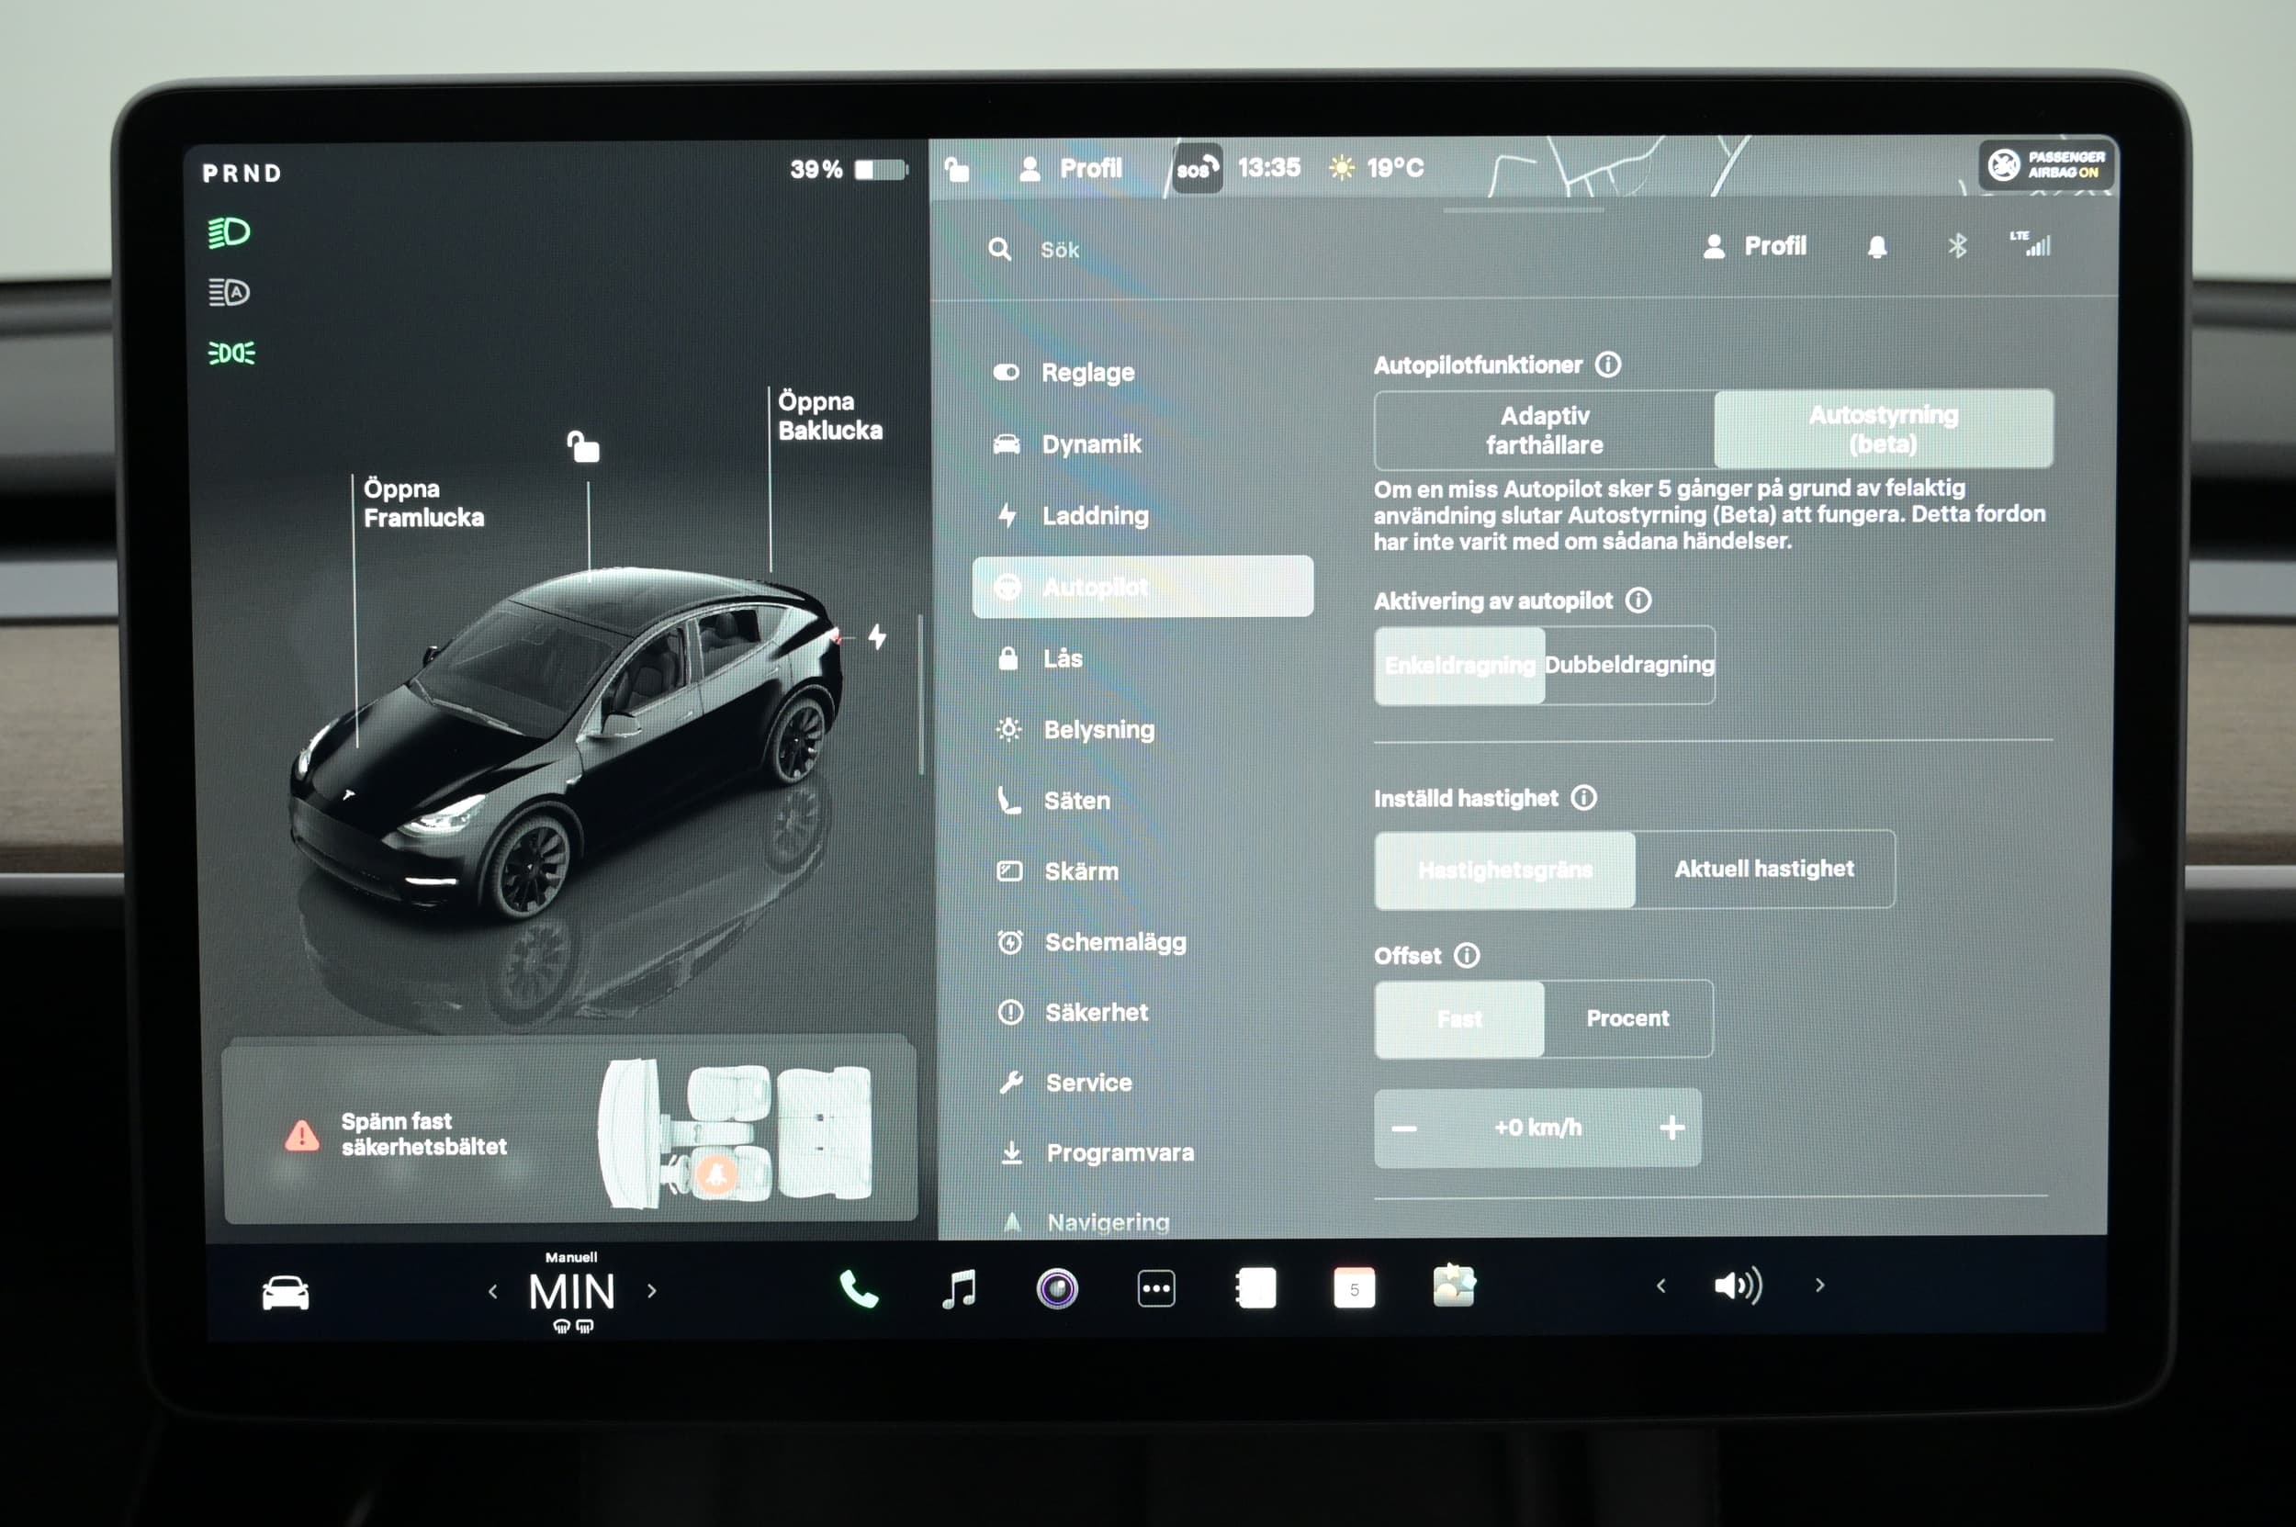Tap the car unlock padlock above vehicle

583,446
